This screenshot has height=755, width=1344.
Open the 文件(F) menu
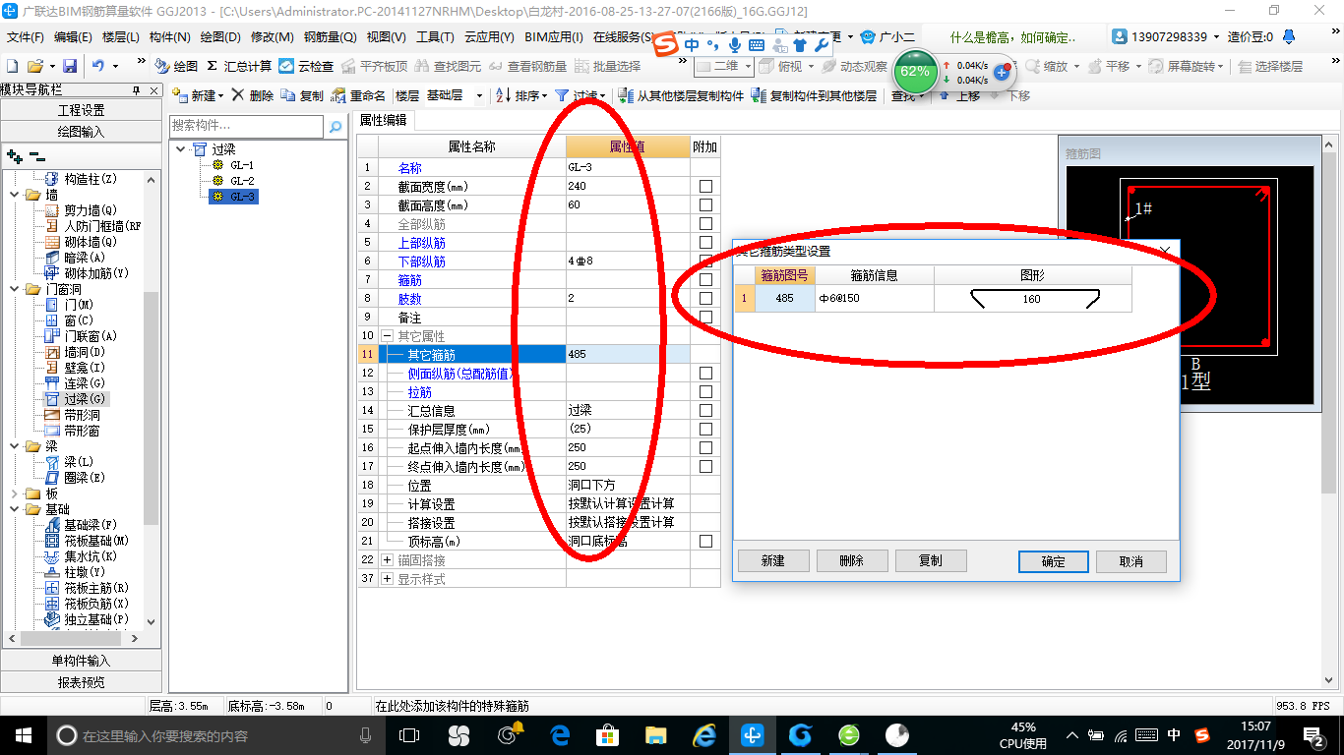point(26,37)
